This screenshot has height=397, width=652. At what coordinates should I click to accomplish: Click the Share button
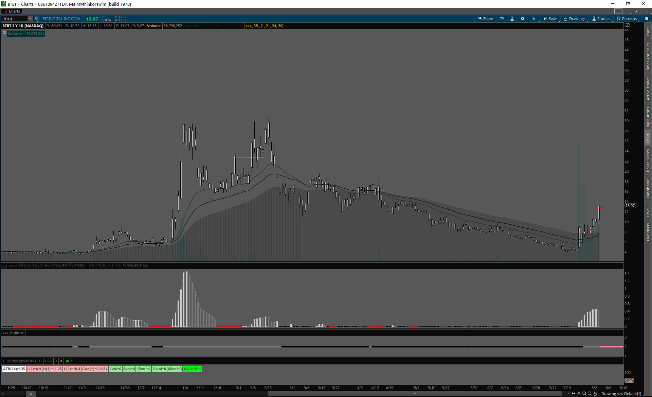click(485, 19)
